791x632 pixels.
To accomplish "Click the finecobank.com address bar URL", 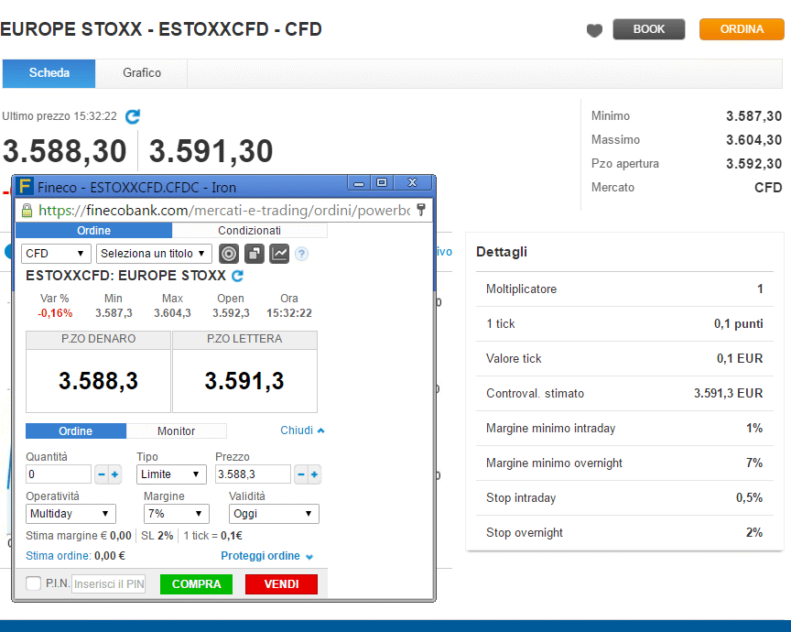I will click(x=224, y=210).
